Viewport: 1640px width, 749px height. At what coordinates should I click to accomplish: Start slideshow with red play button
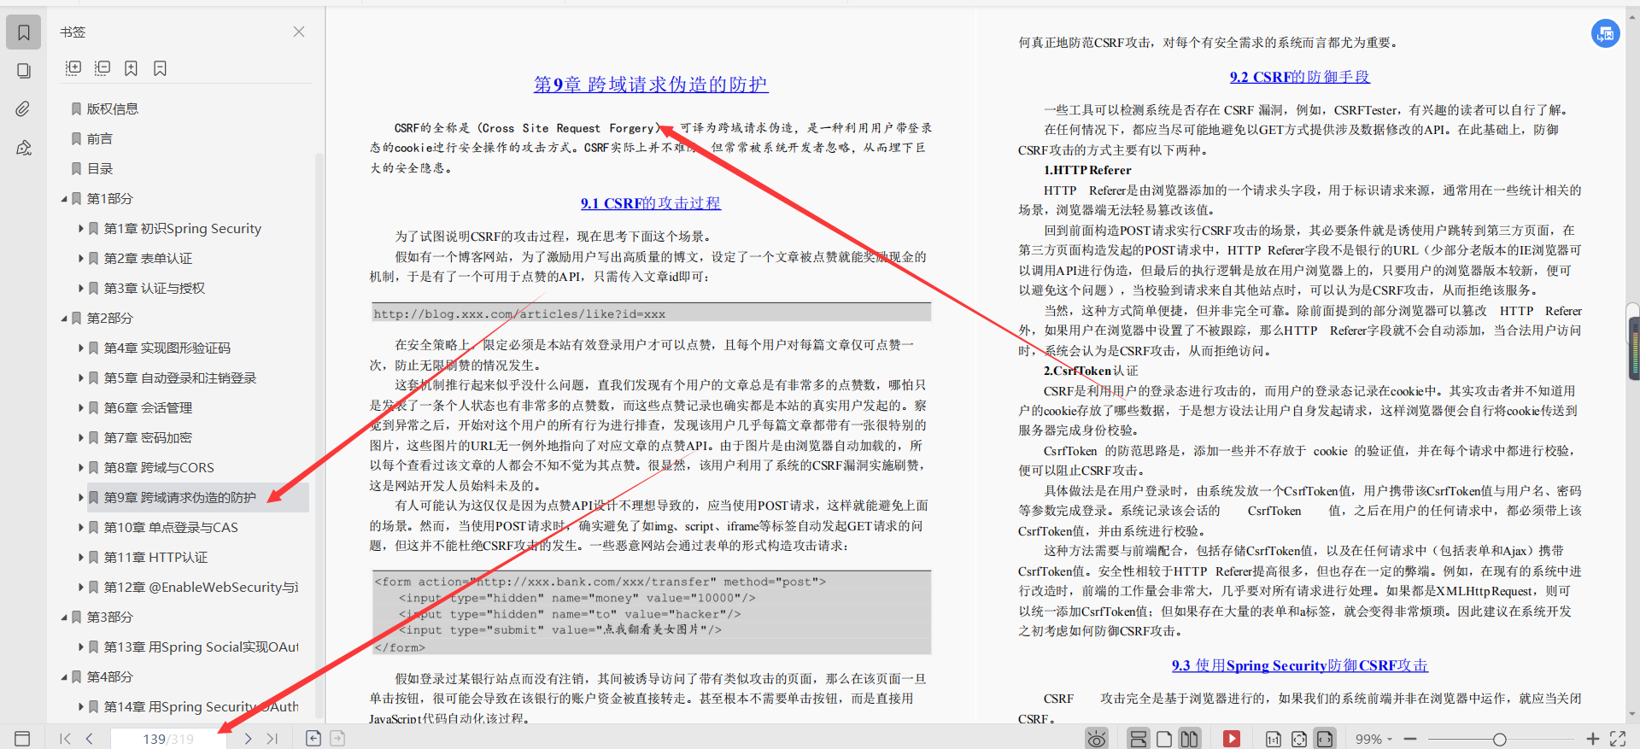click(x=1231, y=739)
